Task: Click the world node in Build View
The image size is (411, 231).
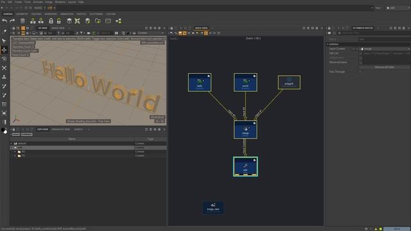Action: (x=245, y=82)
